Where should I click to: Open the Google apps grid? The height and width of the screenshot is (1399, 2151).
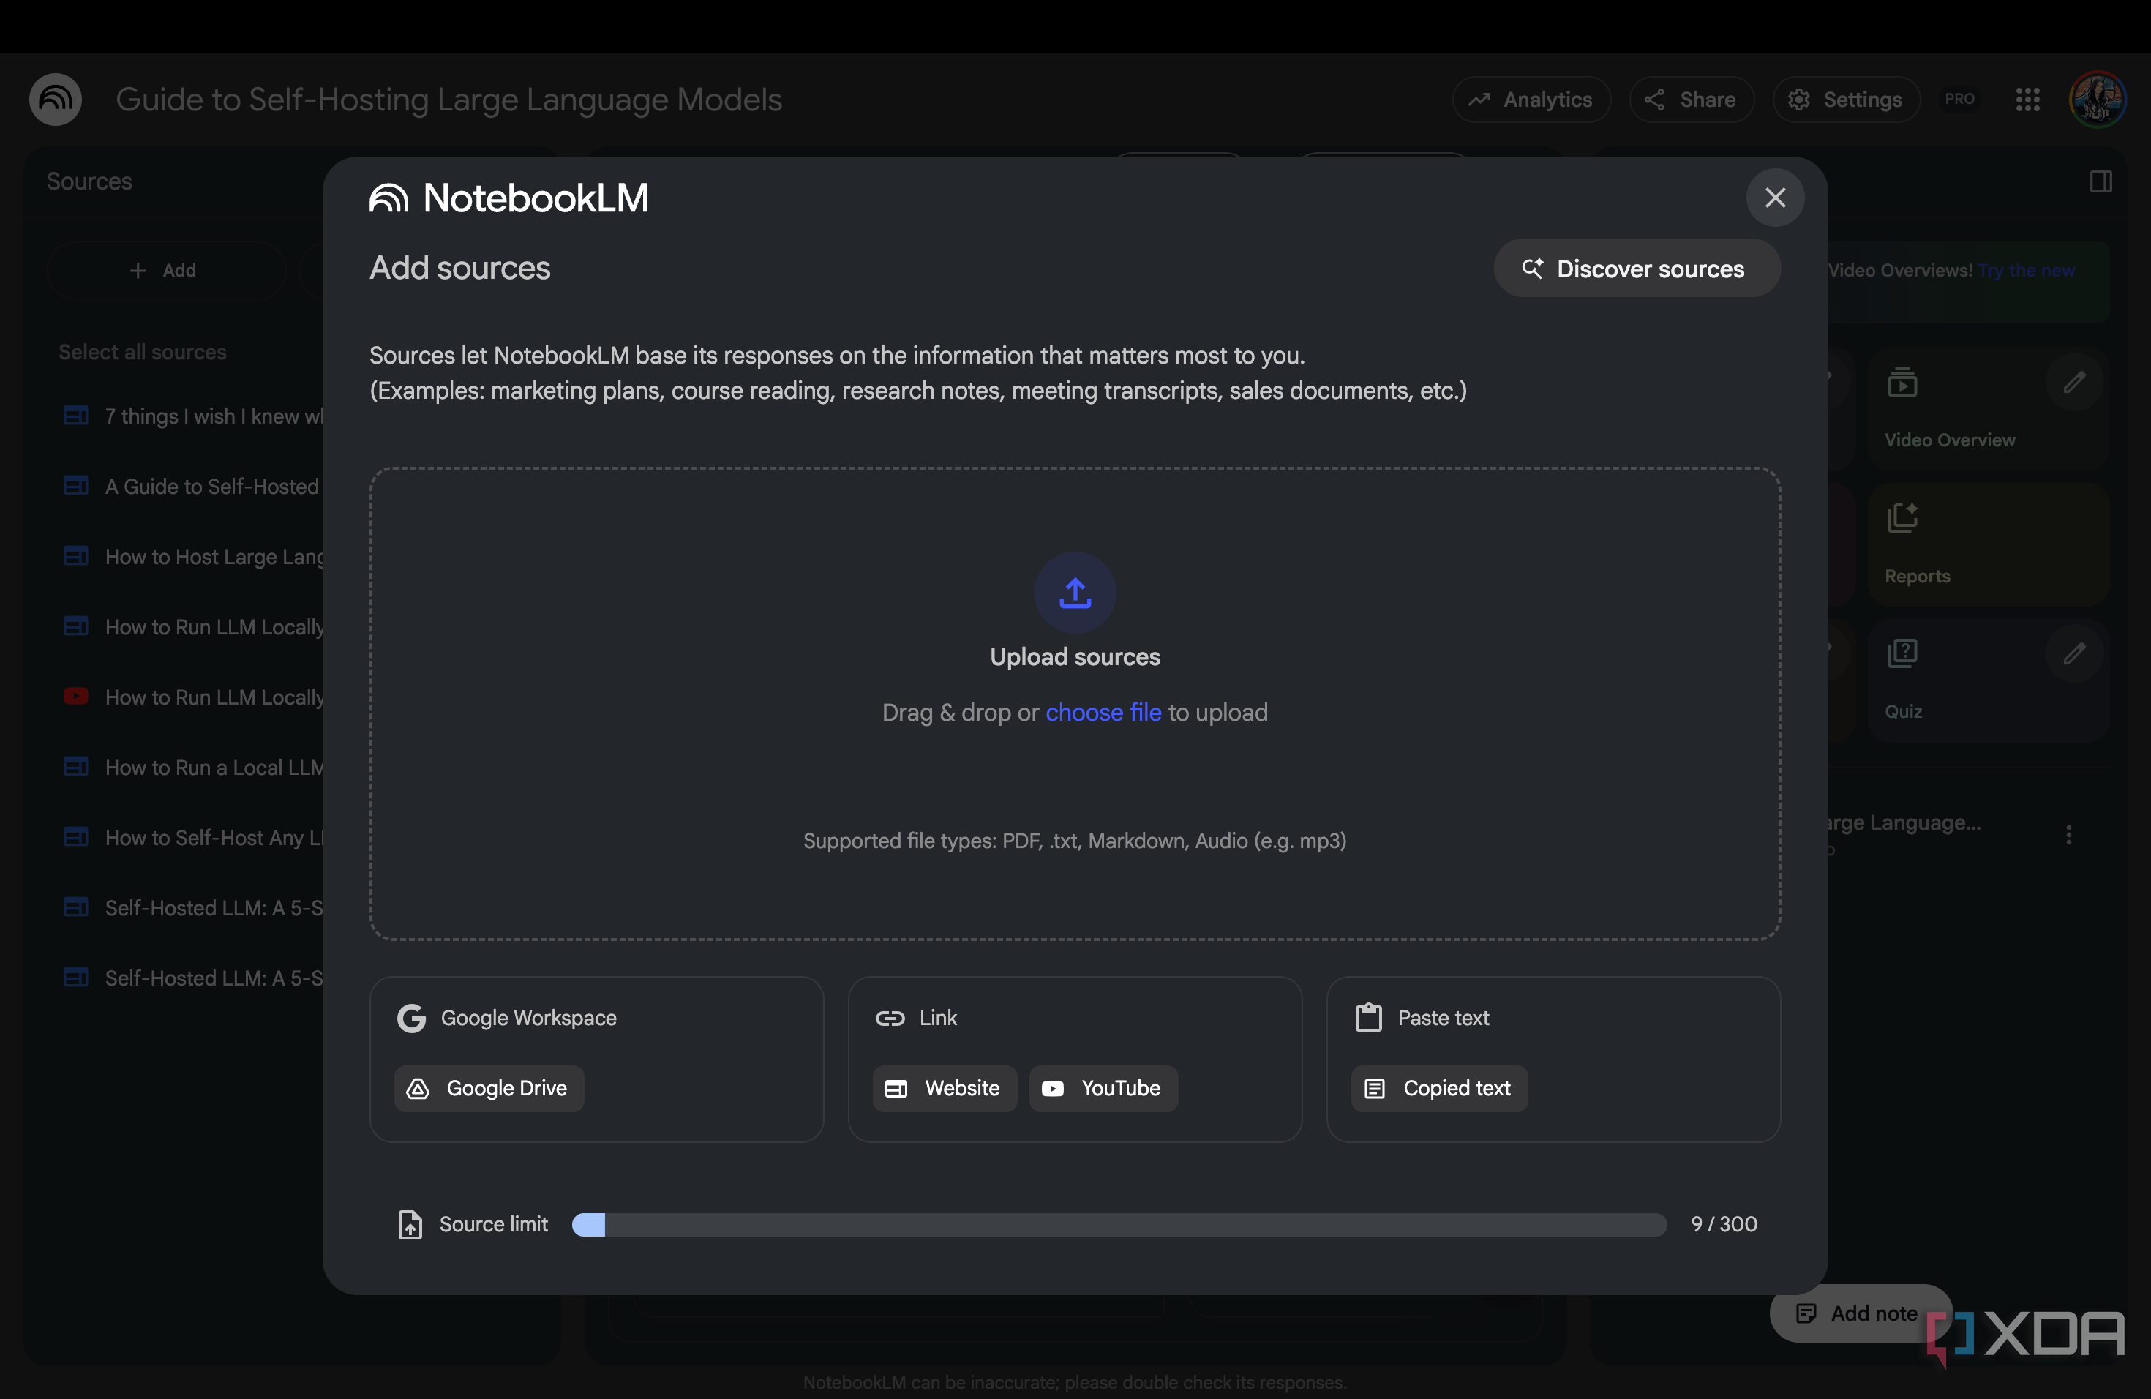(x=2027, y=100)
